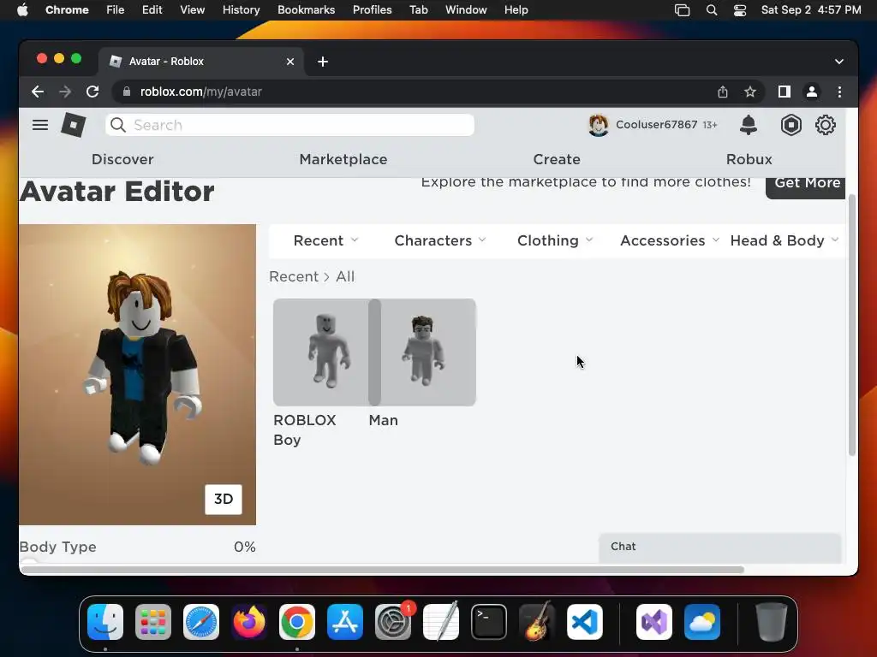Click the Roblox search input field
877x657 pixels.
point(289,125)
